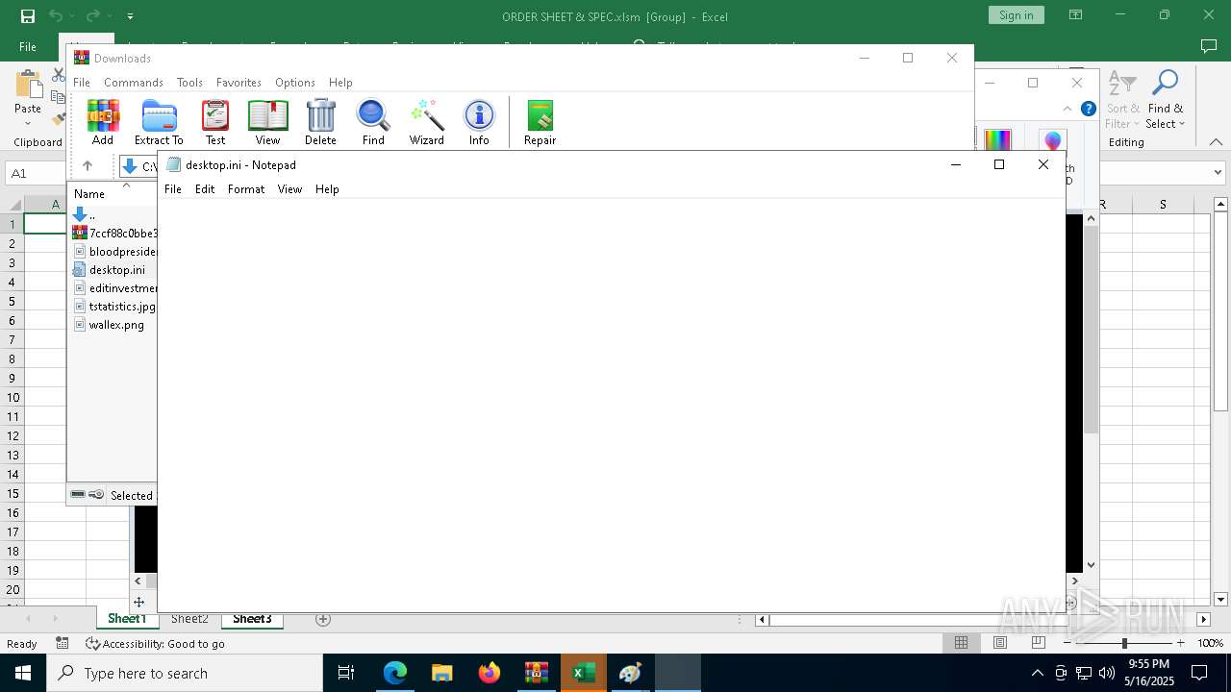Switch to Sheet3 tab
The image size is (1231, 692).
click(252, 619)
